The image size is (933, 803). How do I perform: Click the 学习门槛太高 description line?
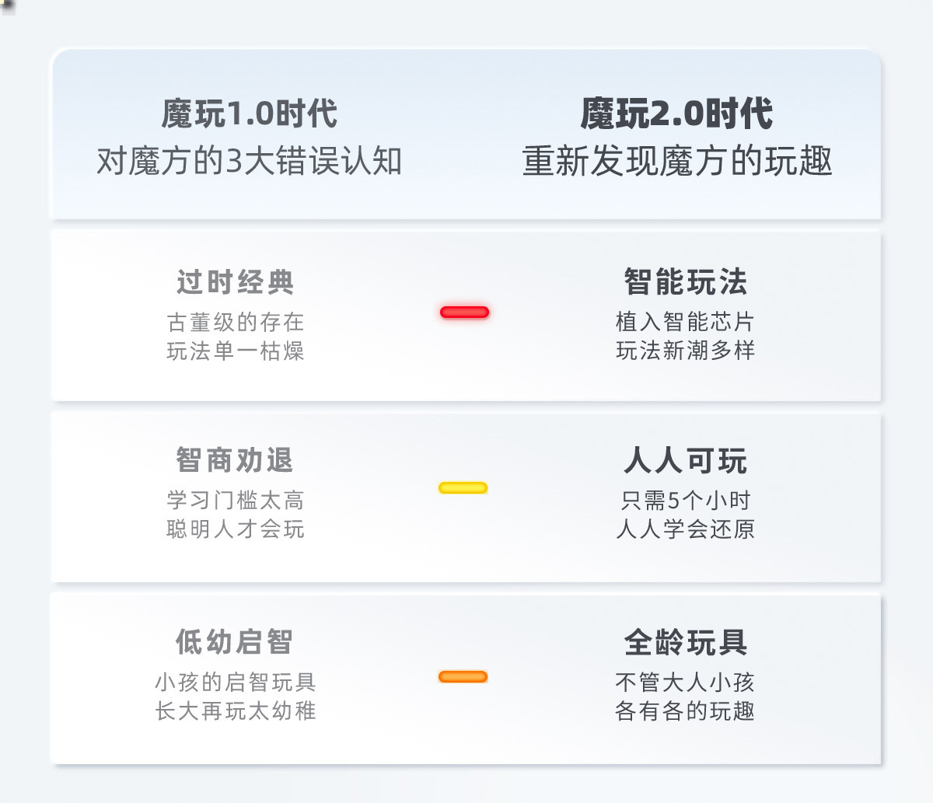(235, 500)
